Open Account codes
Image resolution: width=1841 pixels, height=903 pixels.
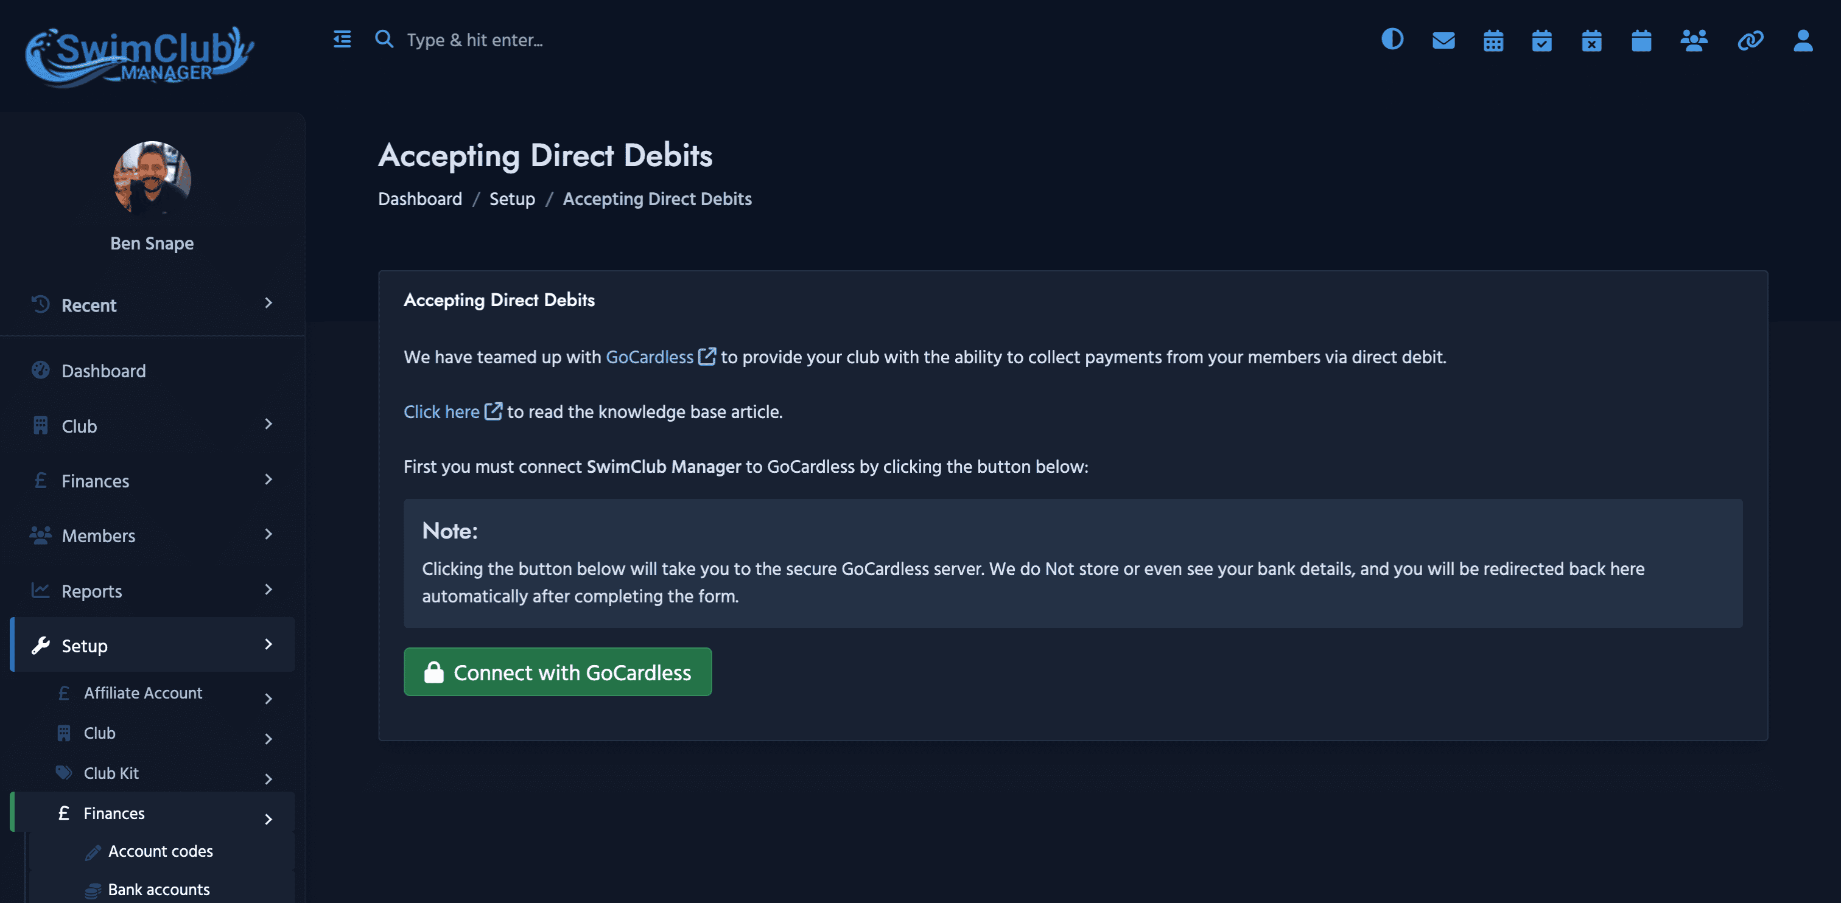click(x=160, y=851)
